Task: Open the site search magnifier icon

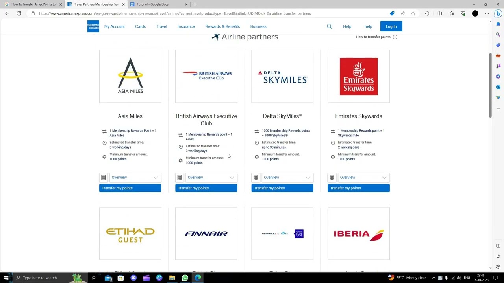Action: click(x=329, y=26)
